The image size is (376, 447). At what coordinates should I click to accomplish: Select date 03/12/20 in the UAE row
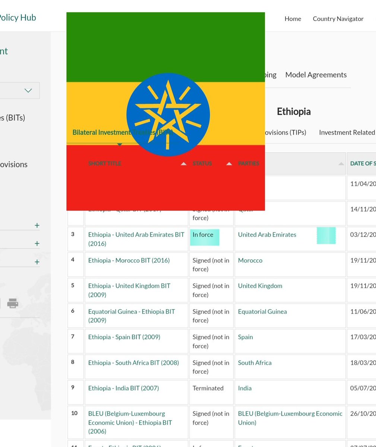(x=363, y=235)
